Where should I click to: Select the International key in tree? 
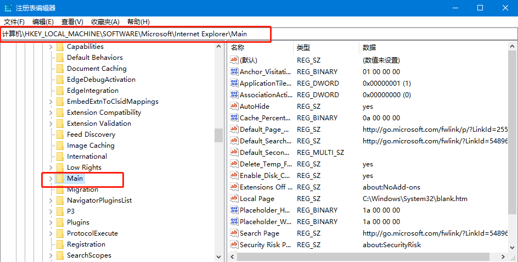point(87,157)
